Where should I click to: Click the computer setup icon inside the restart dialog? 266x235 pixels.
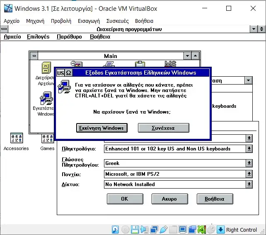click(x=64, y=87)
